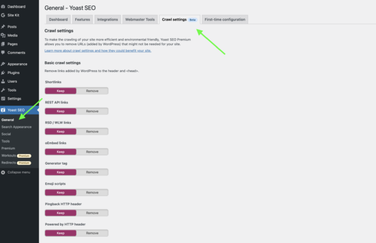Switch to the Webmaster Tools tab

(x=140, y=19)
